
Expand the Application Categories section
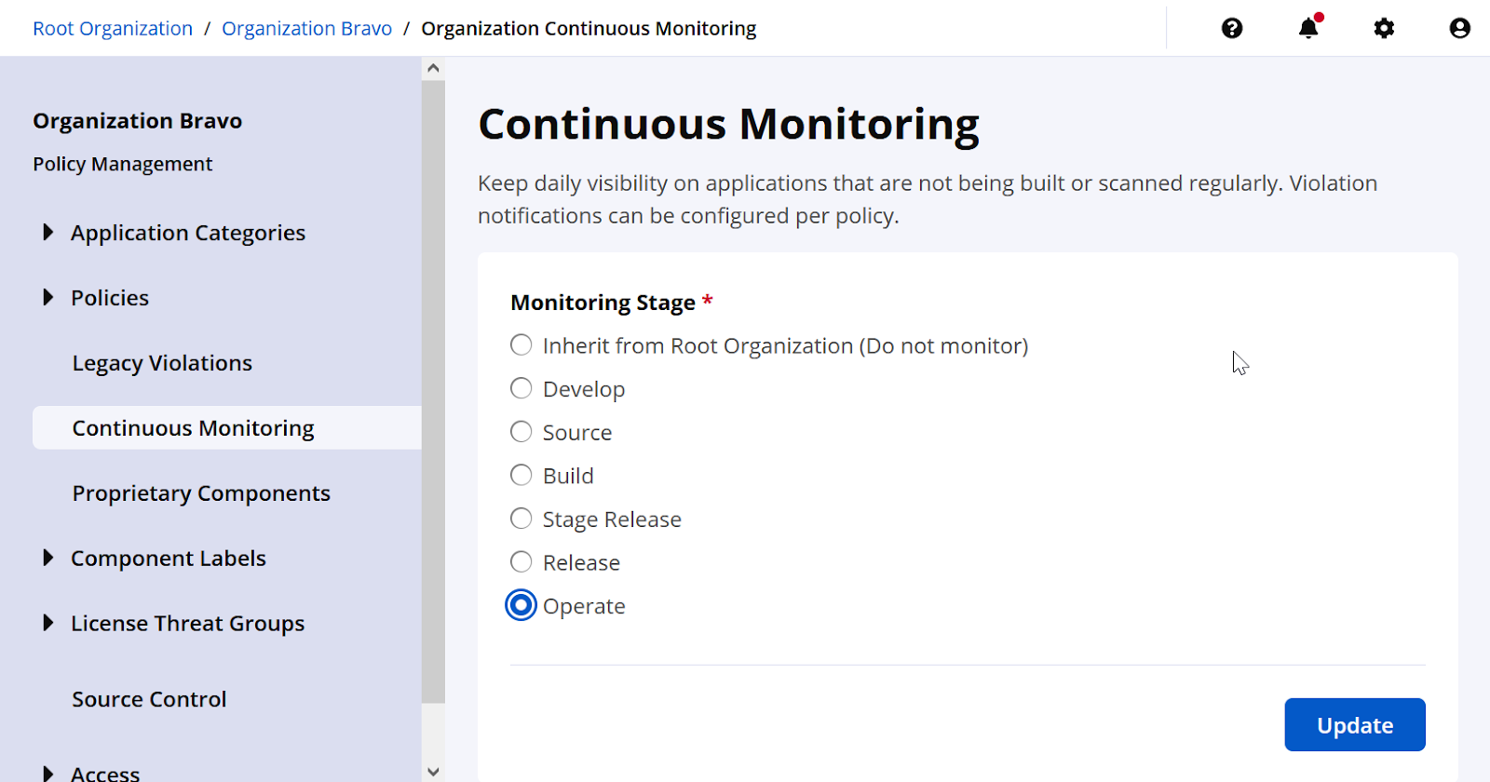[48, 232]
